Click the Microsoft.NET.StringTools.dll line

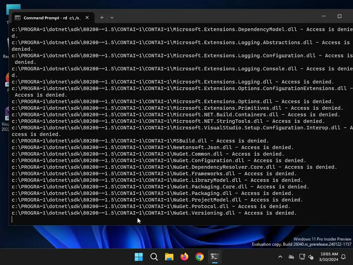click(x=168, y=121)
